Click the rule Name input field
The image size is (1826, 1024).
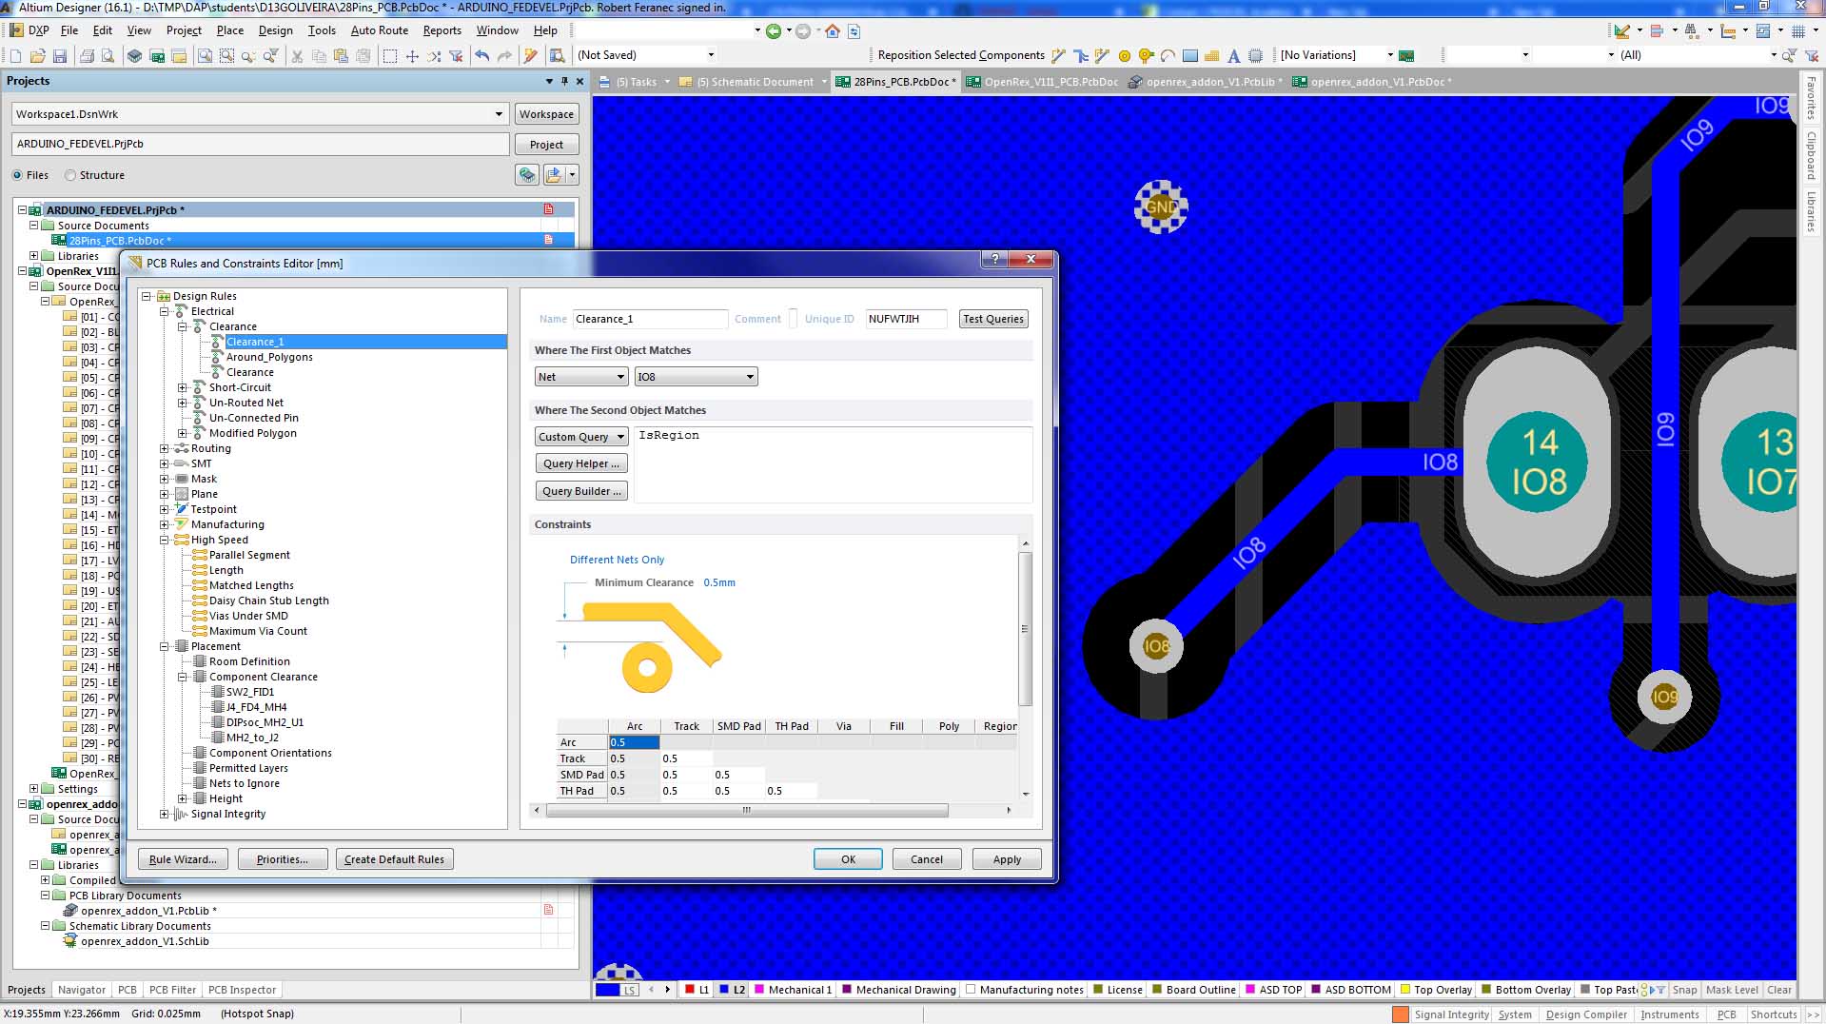coord(649,320)
